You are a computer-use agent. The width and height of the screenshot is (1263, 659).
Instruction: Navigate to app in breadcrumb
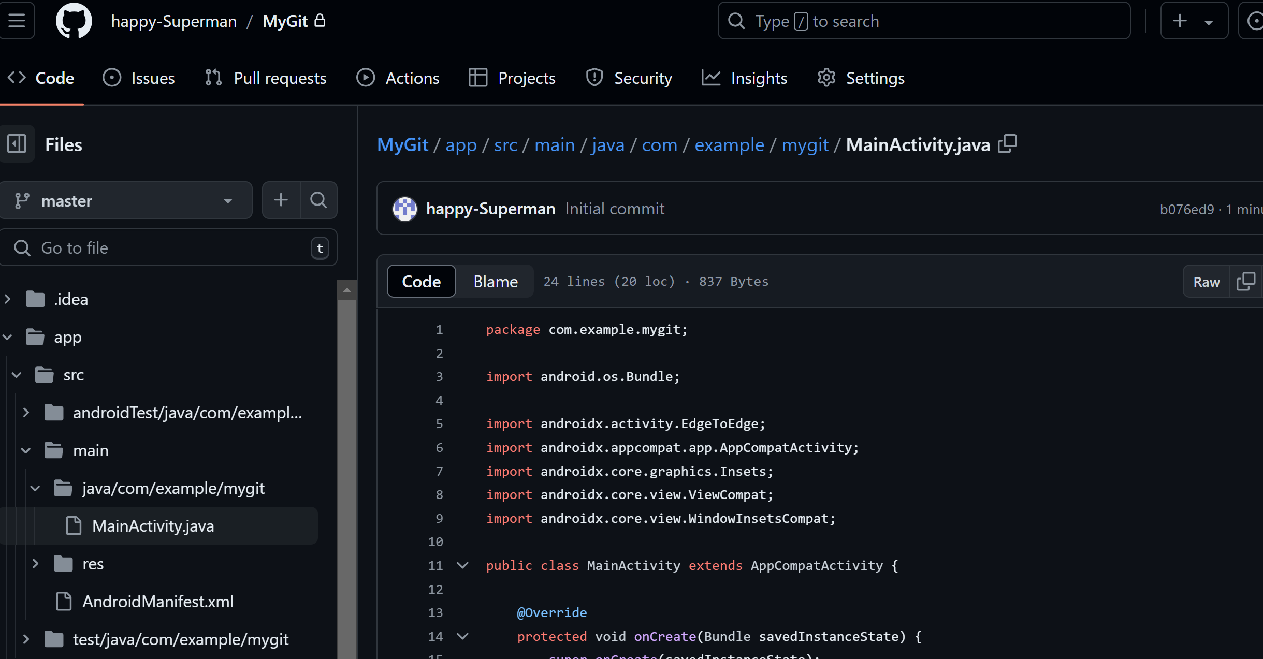click(x=461, y=145)
